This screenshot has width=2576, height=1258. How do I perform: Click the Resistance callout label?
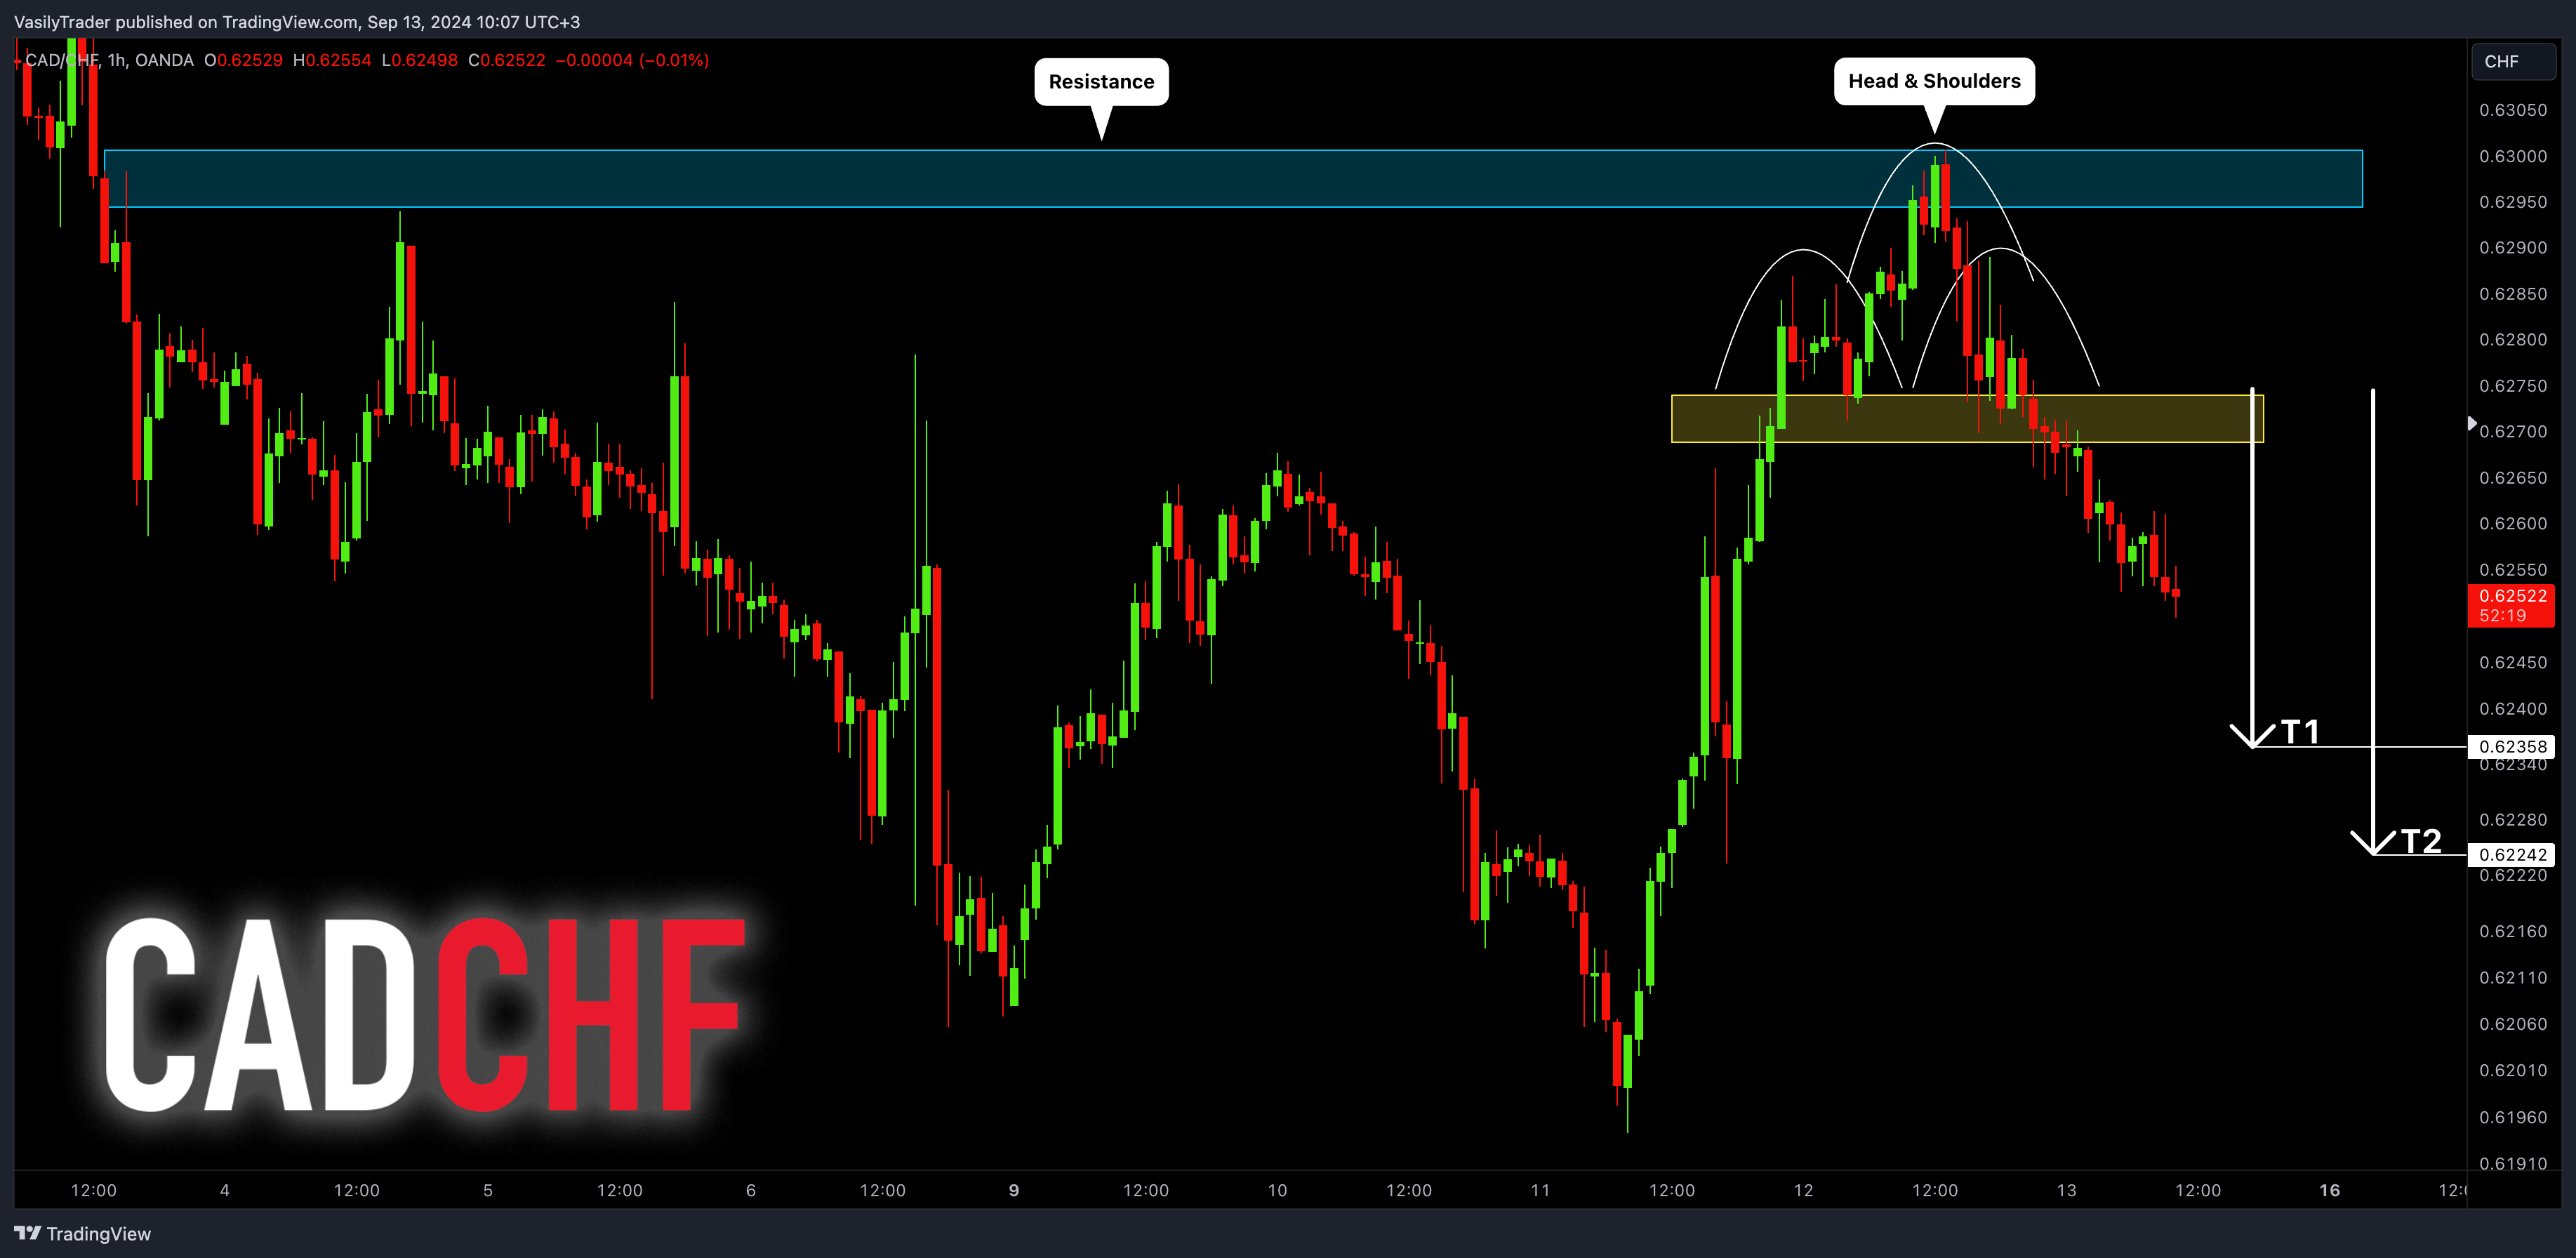(1101, 82)
